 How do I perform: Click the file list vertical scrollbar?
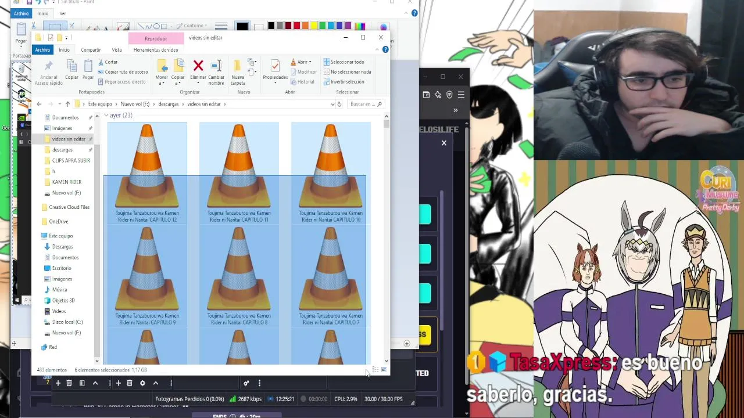(x=386, y=238)
